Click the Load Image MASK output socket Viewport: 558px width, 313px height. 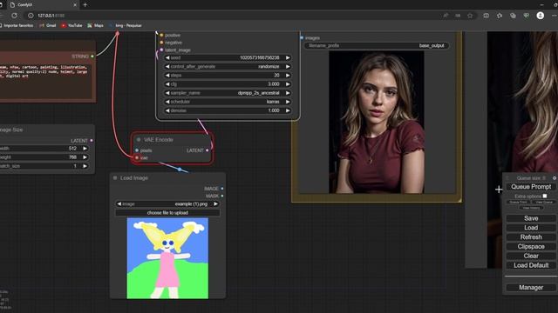222,196
